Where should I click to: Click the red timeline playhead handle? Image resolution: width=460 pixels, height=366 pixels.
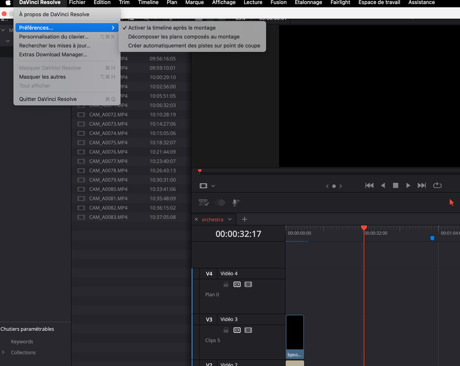point(364,227)
